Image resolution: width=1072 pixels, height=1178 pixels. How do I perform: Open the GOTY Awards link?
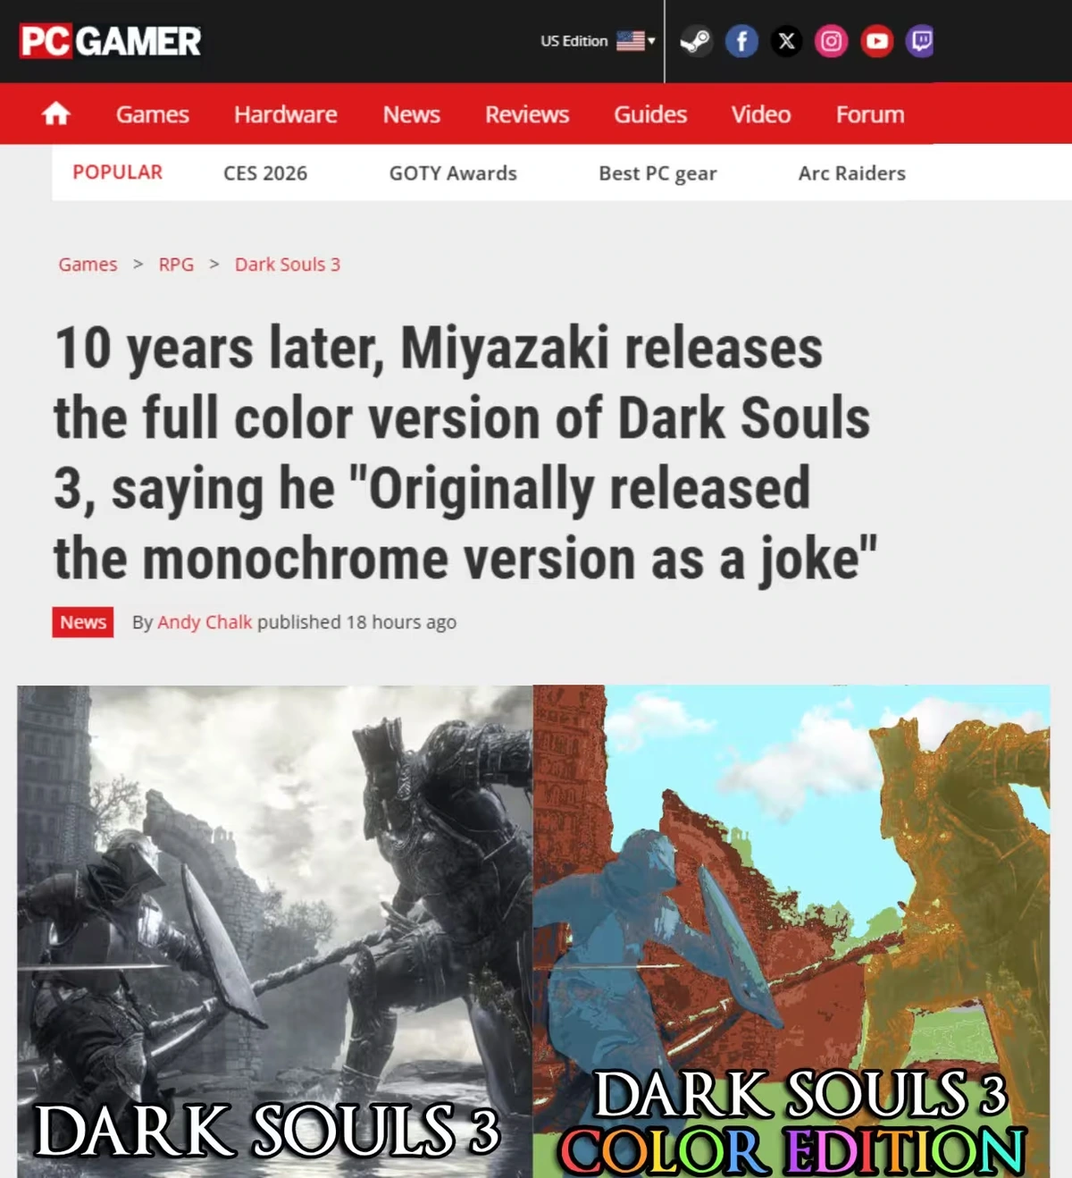point(453,173)
